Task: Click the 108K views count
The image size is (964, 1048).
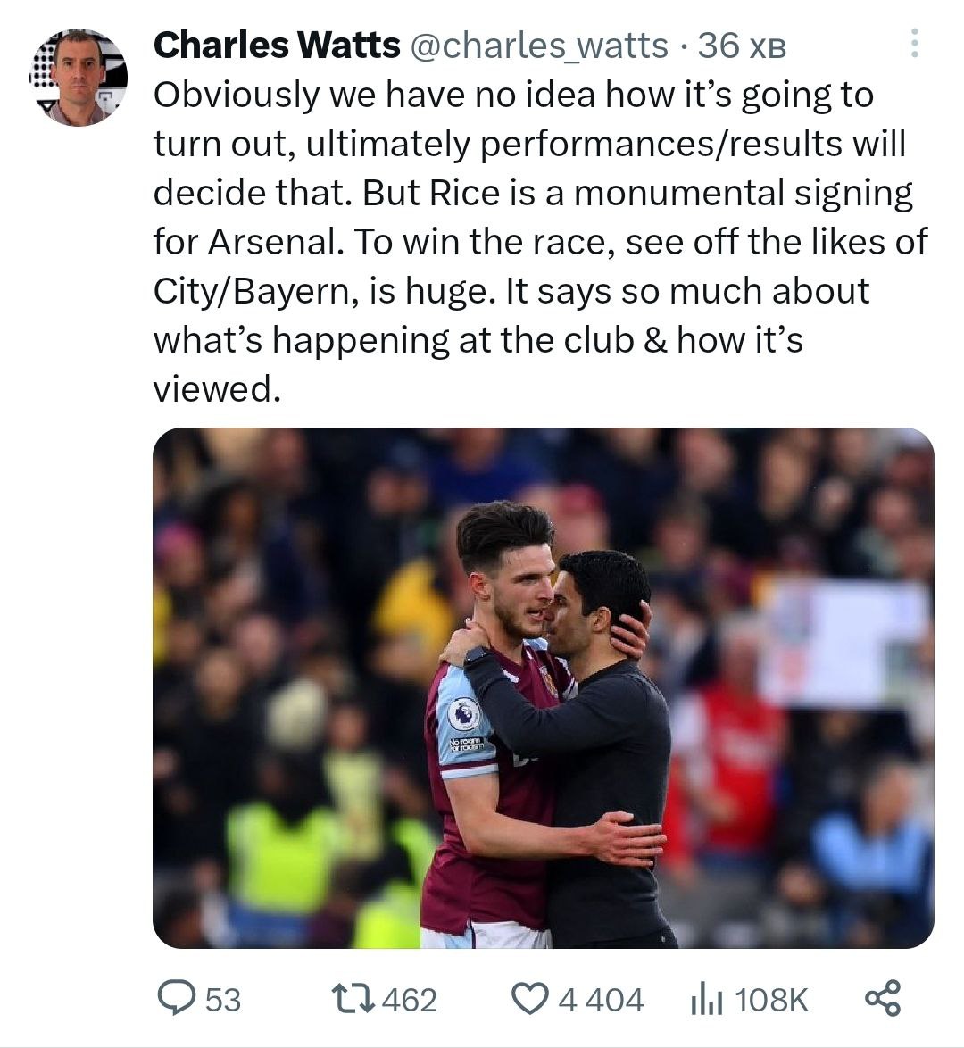Action: click(771, 1000)
